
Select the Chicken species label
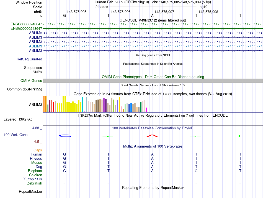(35, 175)
